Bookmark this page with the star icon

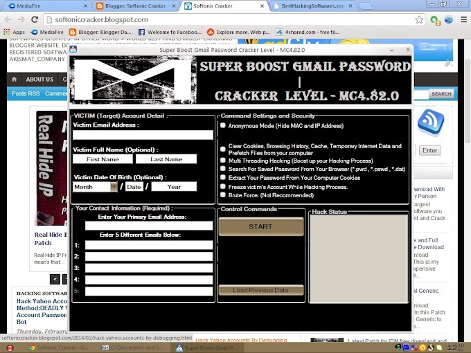click(x=419, y=20)
